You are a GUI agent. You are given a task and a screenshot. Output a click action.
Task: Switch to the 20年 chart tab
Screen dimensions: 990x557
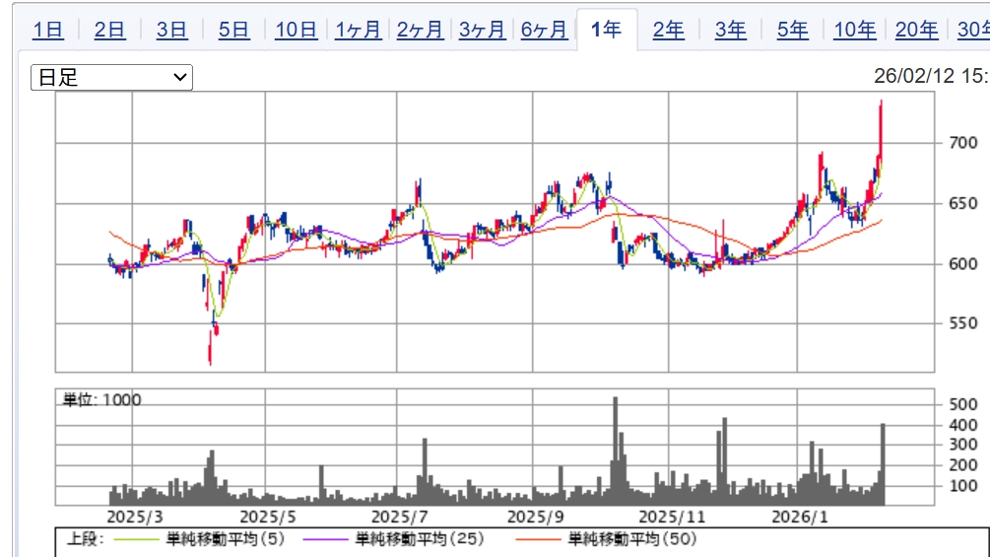(x=916, y=31)
